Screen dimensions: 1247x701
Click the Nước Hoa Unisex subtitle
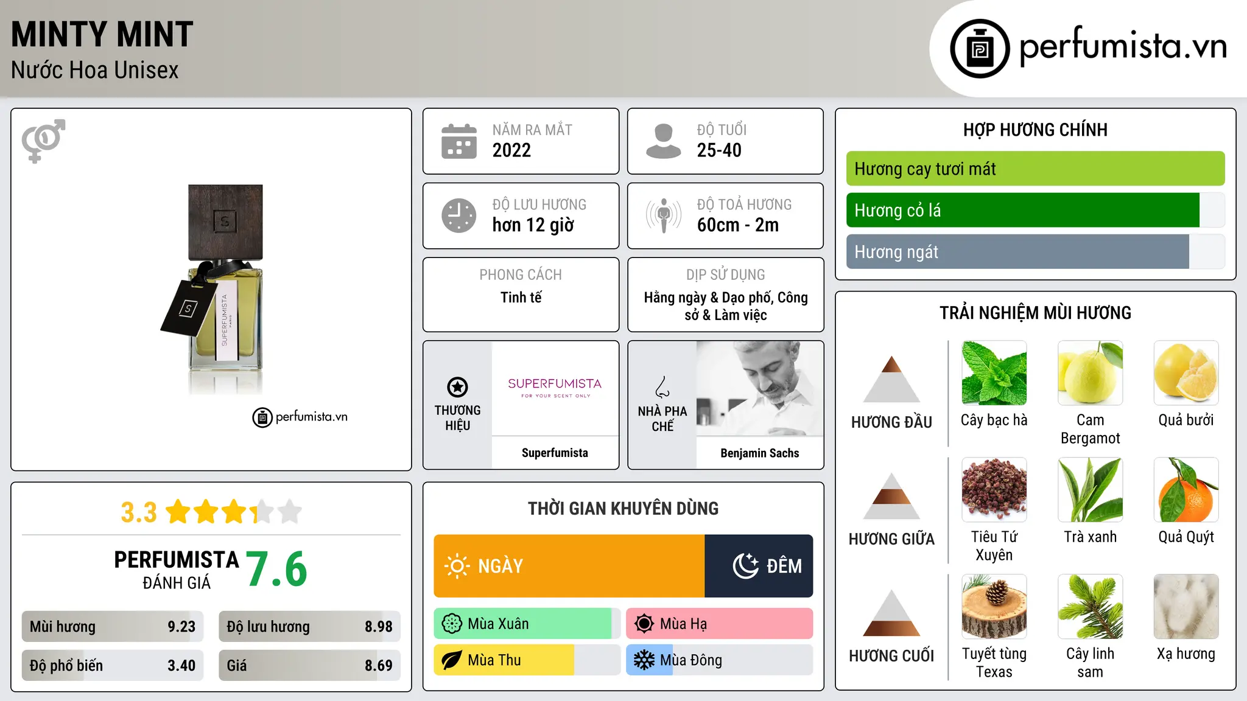[95, 70]
